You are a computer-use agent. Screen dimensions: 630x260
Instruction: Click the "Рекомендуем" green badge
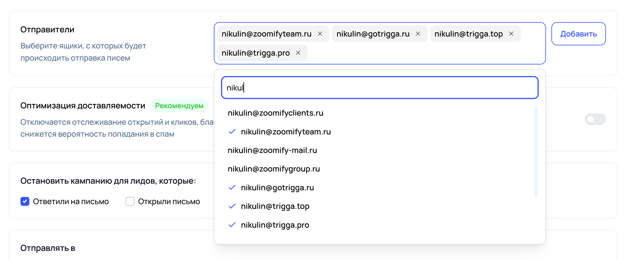[179, 106]
